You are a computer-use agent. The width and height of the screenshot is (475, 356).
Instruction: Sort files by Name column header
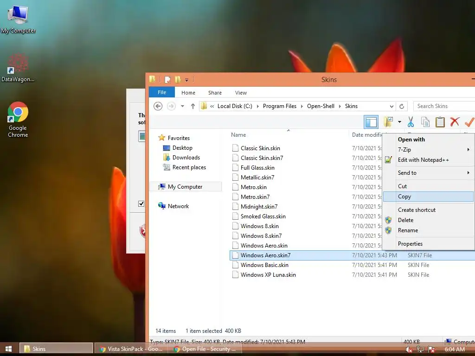238,135
